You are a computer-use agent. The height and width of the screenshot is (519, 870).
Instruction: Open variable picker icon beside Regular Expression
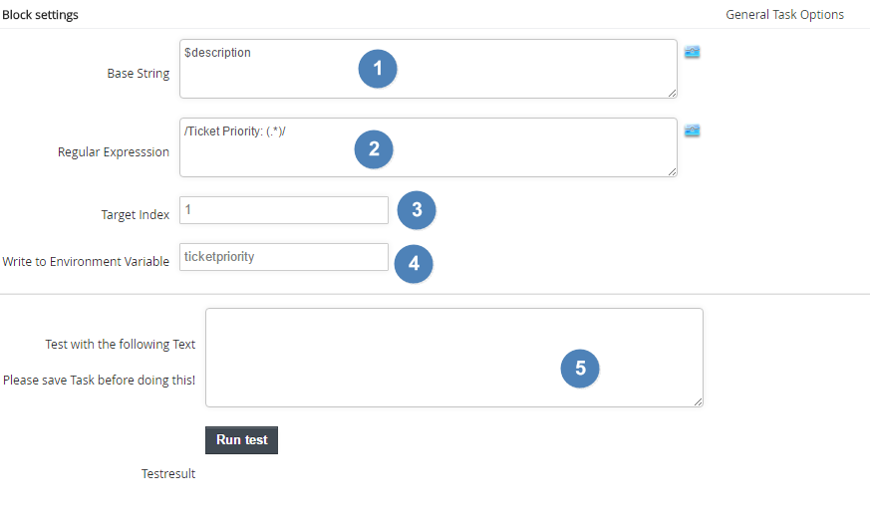tap(692, 130)
